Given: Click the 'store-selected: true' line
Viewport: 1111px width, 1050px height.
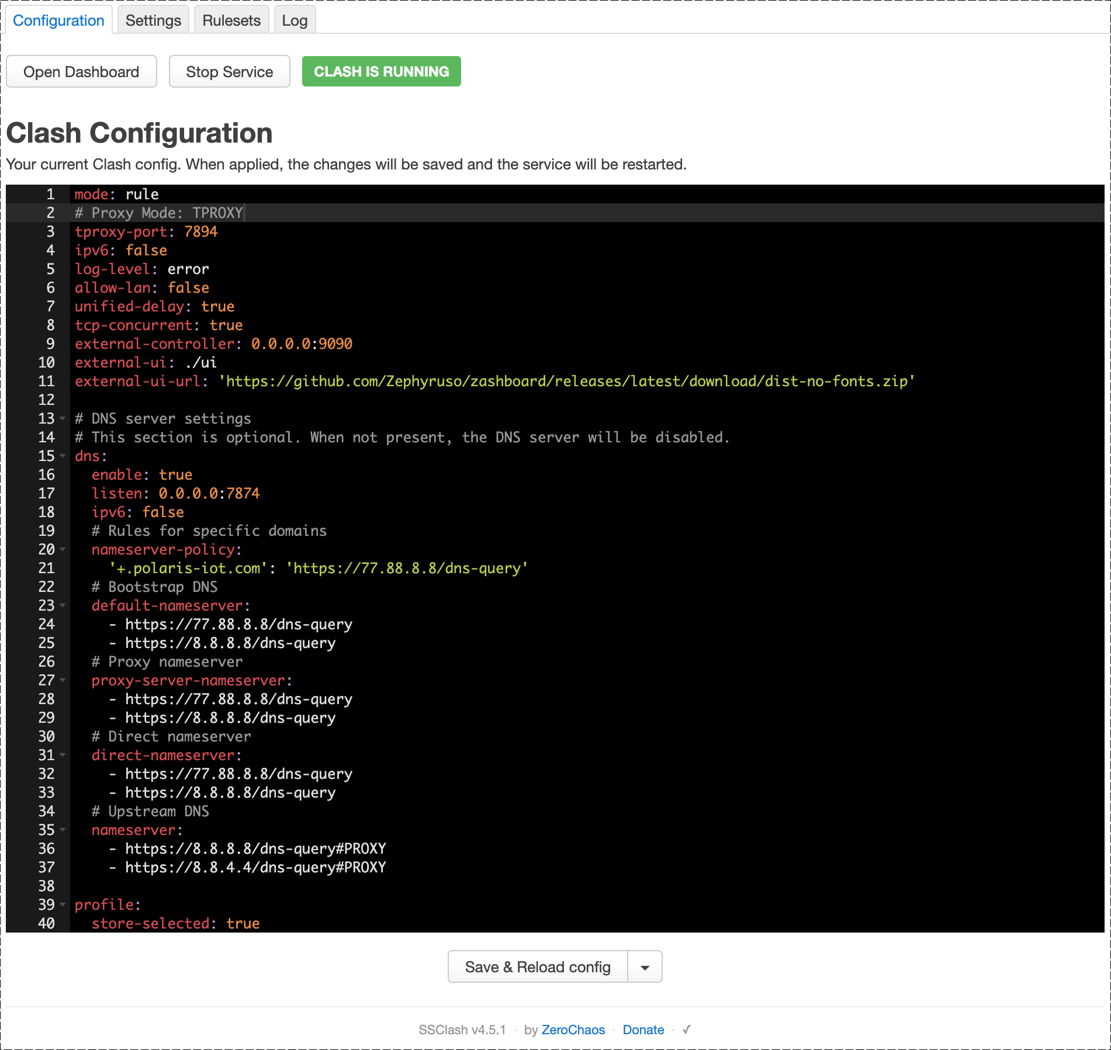Looking at the screenshot, I should (175, 923).
